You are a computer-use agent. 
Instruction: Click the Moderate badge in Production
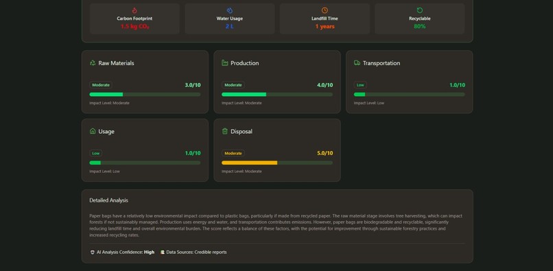pyautogui.click(x=233, y=85)
